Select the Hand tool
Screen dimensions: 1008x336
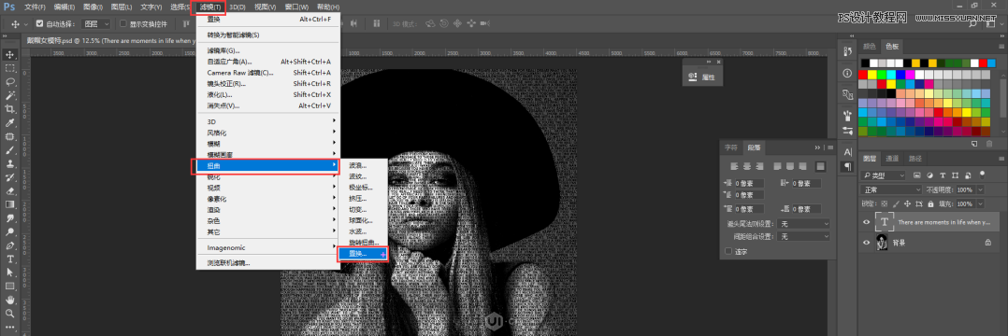(x=10, y=300)
